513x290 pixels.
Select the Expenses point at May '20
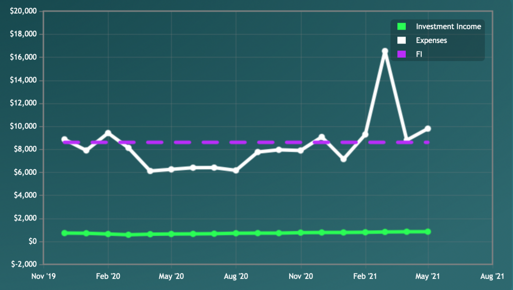[172, 169]
